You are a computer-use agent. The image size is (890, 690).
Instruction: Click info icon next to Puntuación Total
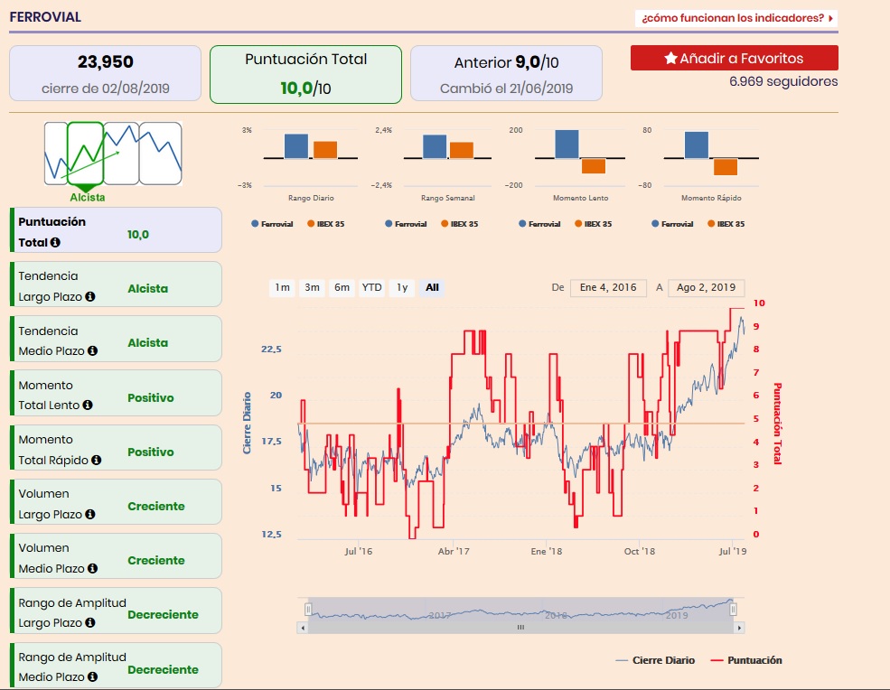click(55, 242)
